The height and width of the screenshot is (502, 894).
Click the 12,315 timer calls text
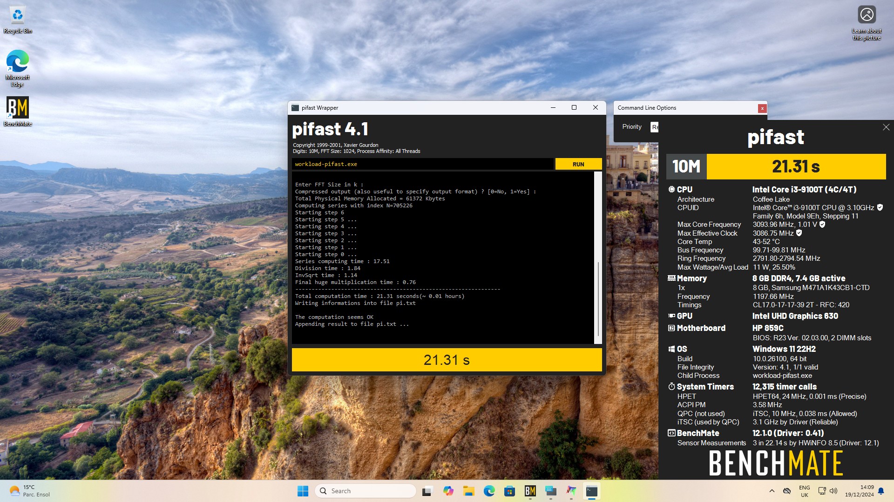click(784, 386)
